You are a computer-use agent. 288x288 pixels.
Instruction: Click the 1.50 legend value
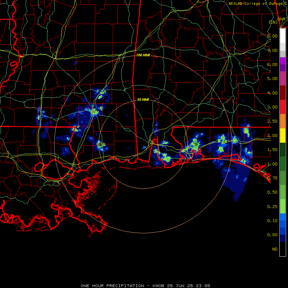[272, 150]
